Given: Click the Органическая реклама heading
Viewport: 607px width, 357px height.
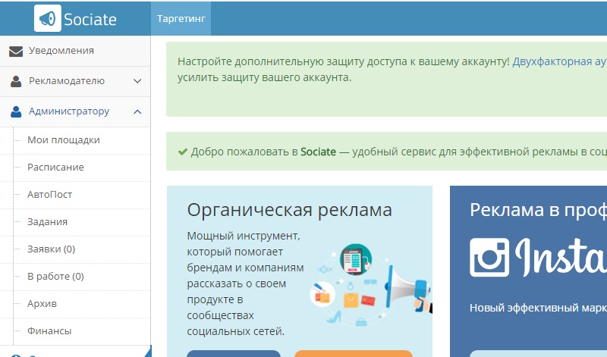Looking at the screenshot, I should (x=290, y=210).
